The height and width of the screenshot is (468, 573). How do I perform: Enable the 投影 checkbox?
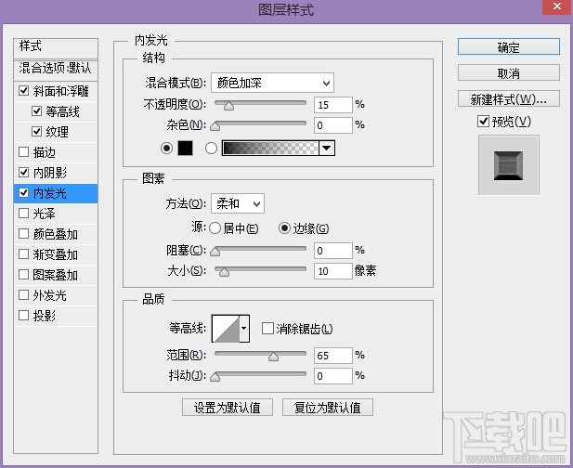click(24, 316)
